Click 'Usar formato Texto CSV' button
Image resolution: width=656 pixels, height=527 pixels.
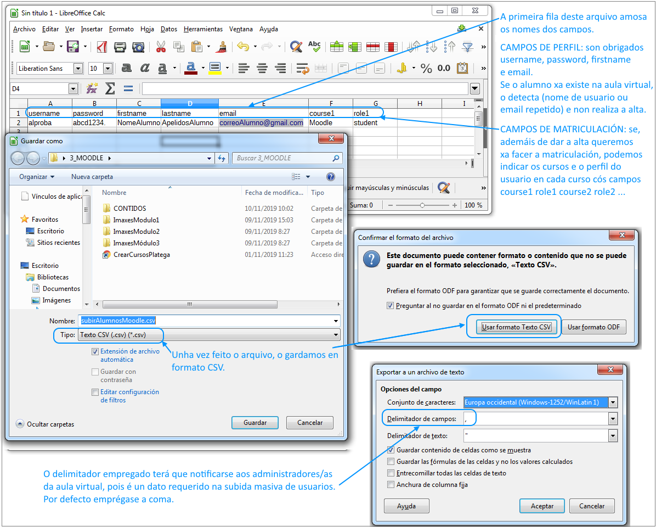click(x=516, y=327)
